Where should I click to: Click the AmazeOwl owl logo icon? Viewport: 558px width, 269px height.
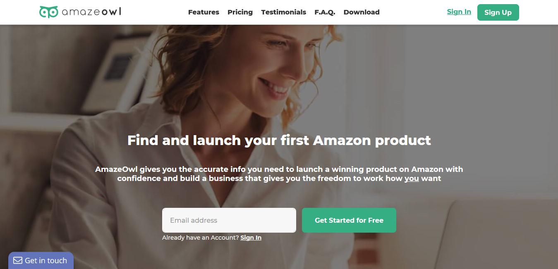(48, 12)
